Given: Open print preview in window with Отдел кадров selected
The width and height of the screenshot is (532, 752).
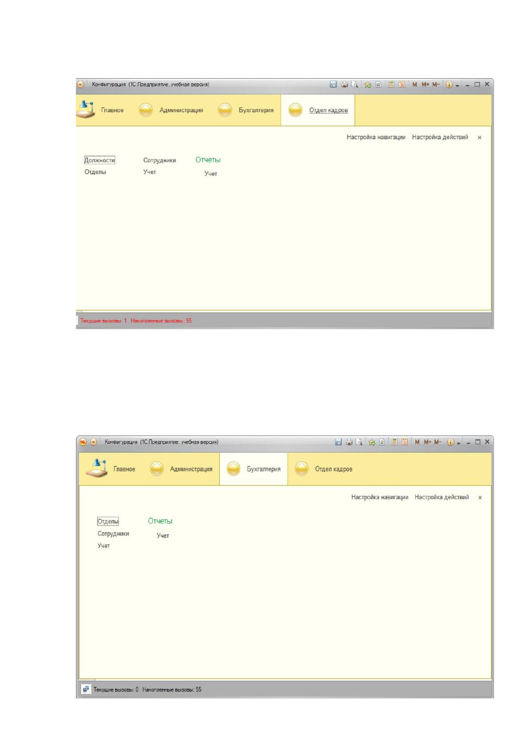Looking at the screenshot, I should 355,84.
